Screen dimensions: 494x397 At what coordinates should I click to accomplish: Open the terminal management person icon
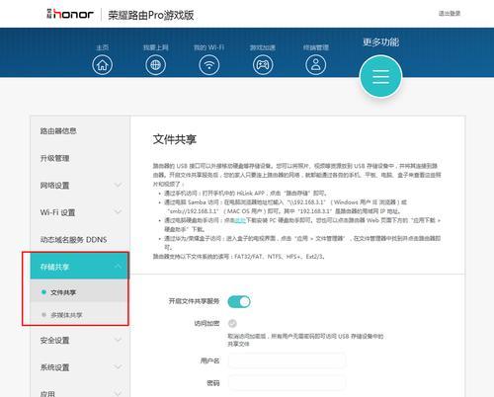click(x=316, y=65)
